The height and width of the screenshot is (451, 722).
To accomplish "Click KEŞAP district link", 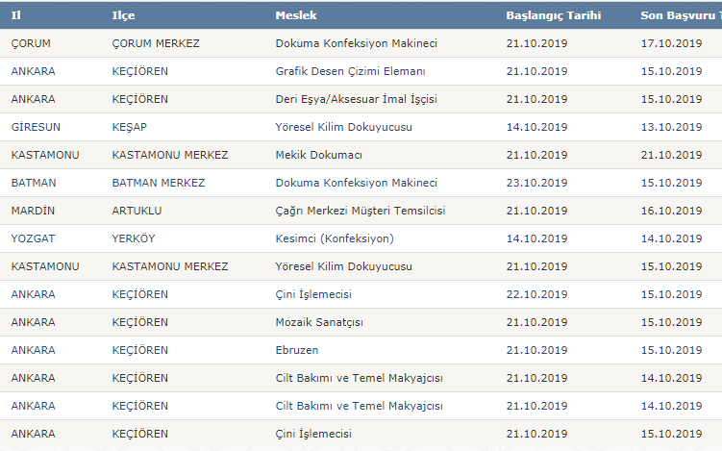I will tap(130, 127).
